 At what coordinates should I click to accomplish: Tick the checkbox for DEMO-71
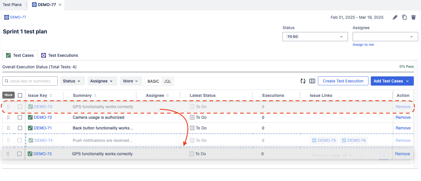pyautogui.click(x=20, y=128)
